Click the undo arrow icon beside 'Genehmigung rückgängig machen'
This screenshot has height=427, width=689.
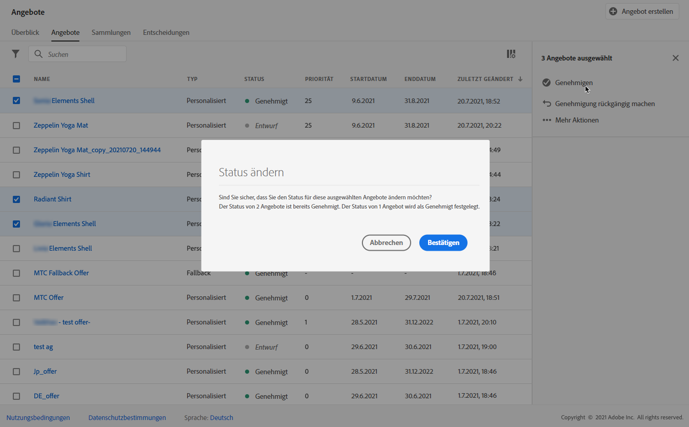coord(546,104)
